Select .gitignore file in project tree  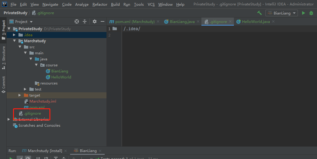32,113
